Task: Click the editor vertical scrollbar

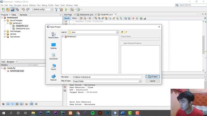Action: [203, 45]
